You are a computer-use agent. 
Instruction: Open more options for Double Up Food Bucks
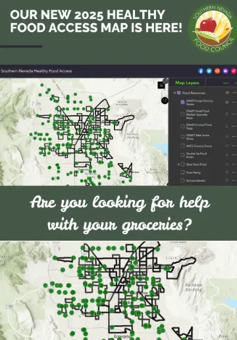point(234,155)
